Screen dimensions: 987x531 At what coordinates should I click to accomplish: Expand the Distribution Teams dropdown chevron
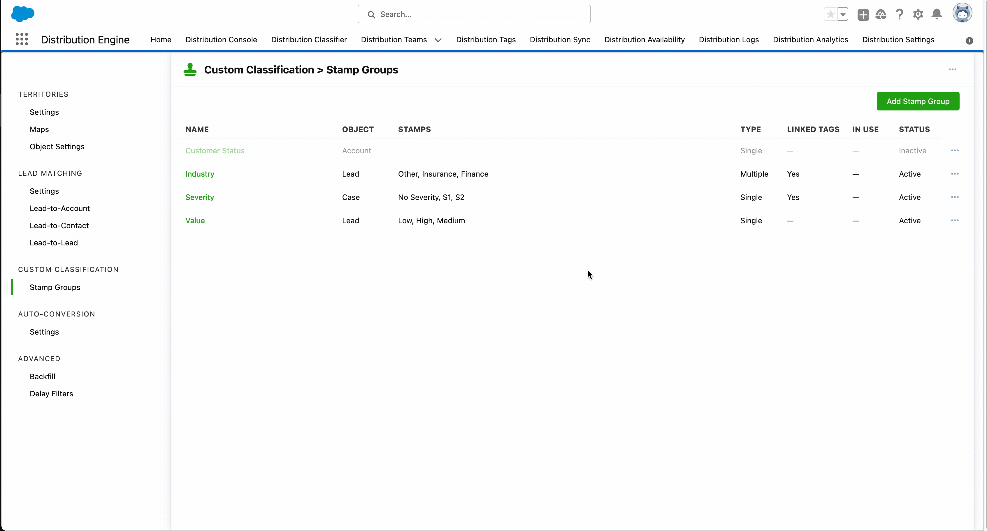(438, 40)
